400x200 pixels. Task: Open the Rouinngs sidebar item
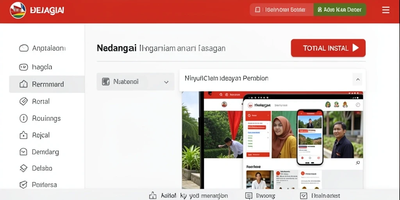click(46, 118)
